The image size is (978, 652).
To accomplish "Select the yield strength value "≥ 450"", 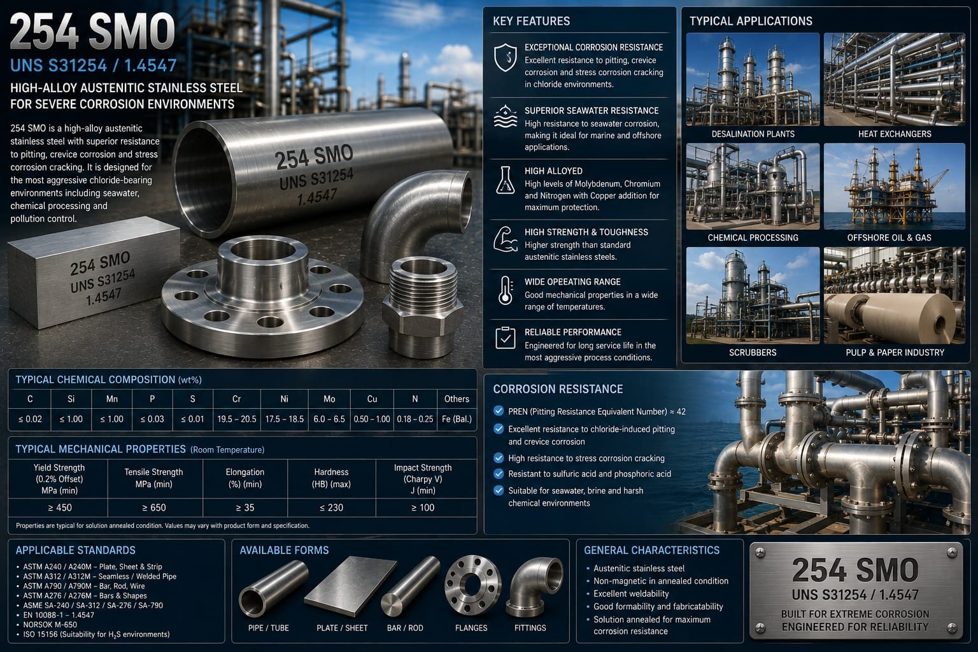I will coord(60,507).
